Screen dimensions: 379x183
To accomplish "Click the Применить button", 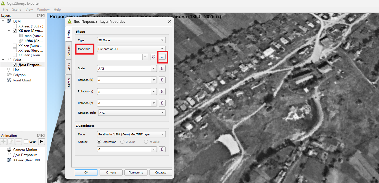I will click(136, 172).
